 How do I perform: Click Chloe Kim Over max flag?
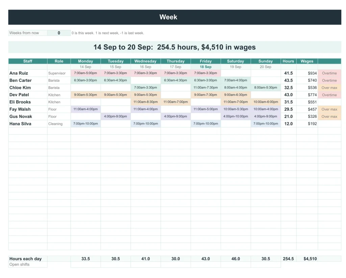coord(329,88)
